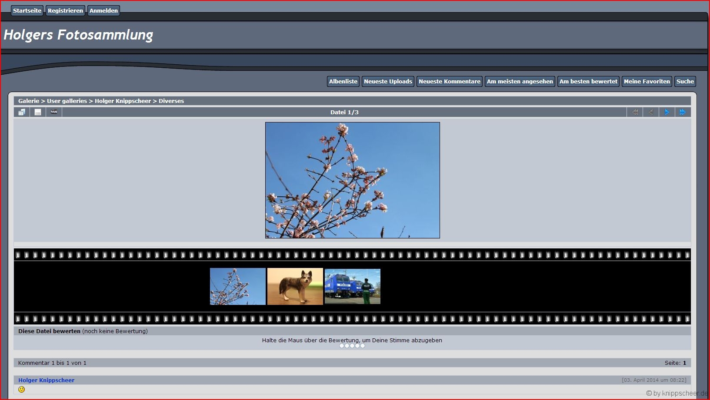Image resolution: width=710 pixels, height=400 pixels.
Task: Jump to first file arrow
Action: (634, 112)
